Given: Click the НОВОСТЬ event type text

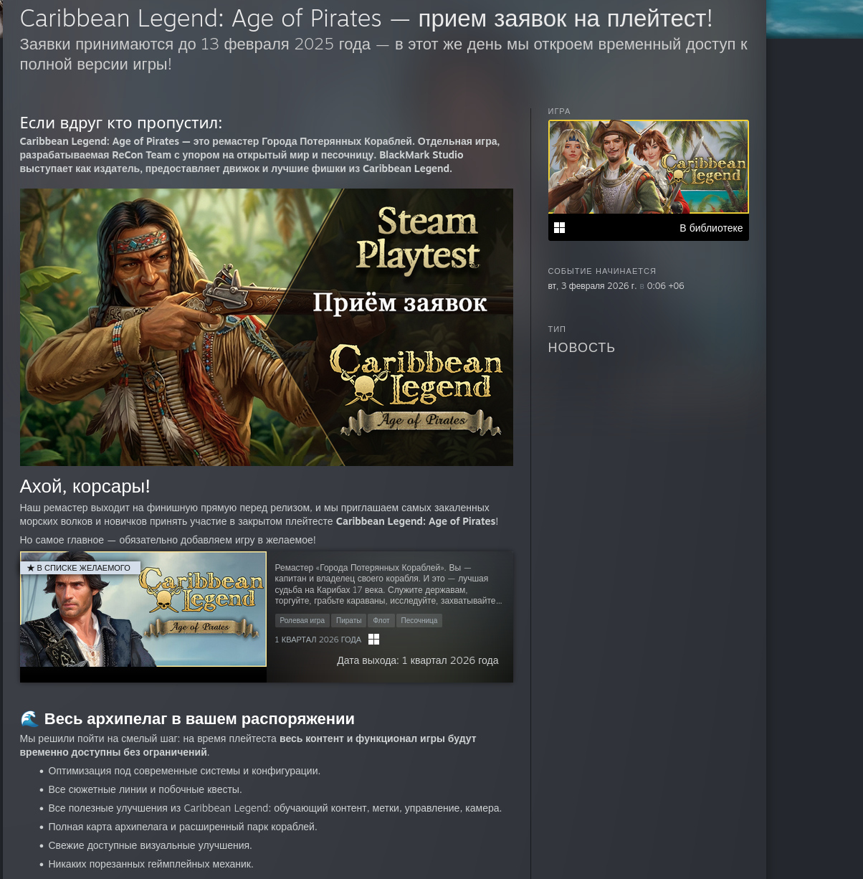Looking at the screenshot, I should pos(581,348).
